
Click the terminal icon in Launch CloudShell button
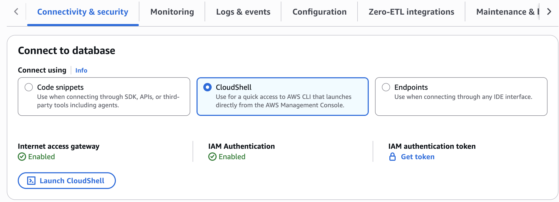coord(31,180)
